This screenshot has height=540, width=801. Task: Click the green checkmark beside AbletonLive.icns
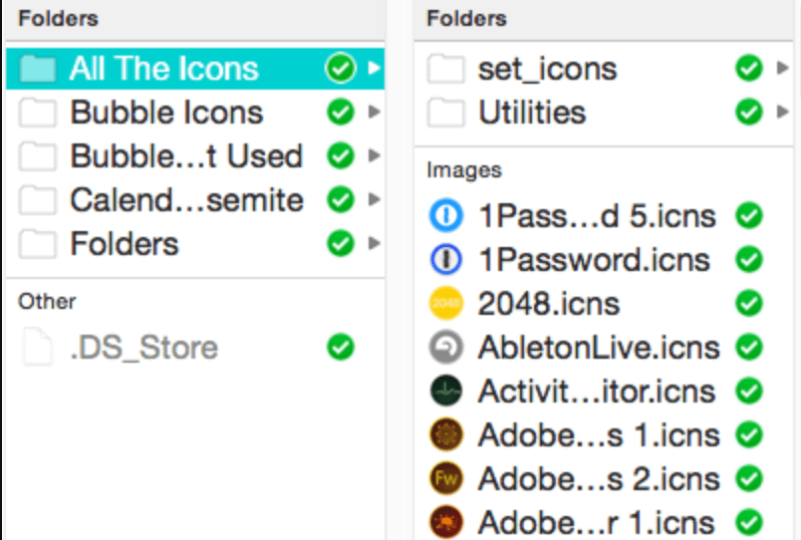[748, 347]
